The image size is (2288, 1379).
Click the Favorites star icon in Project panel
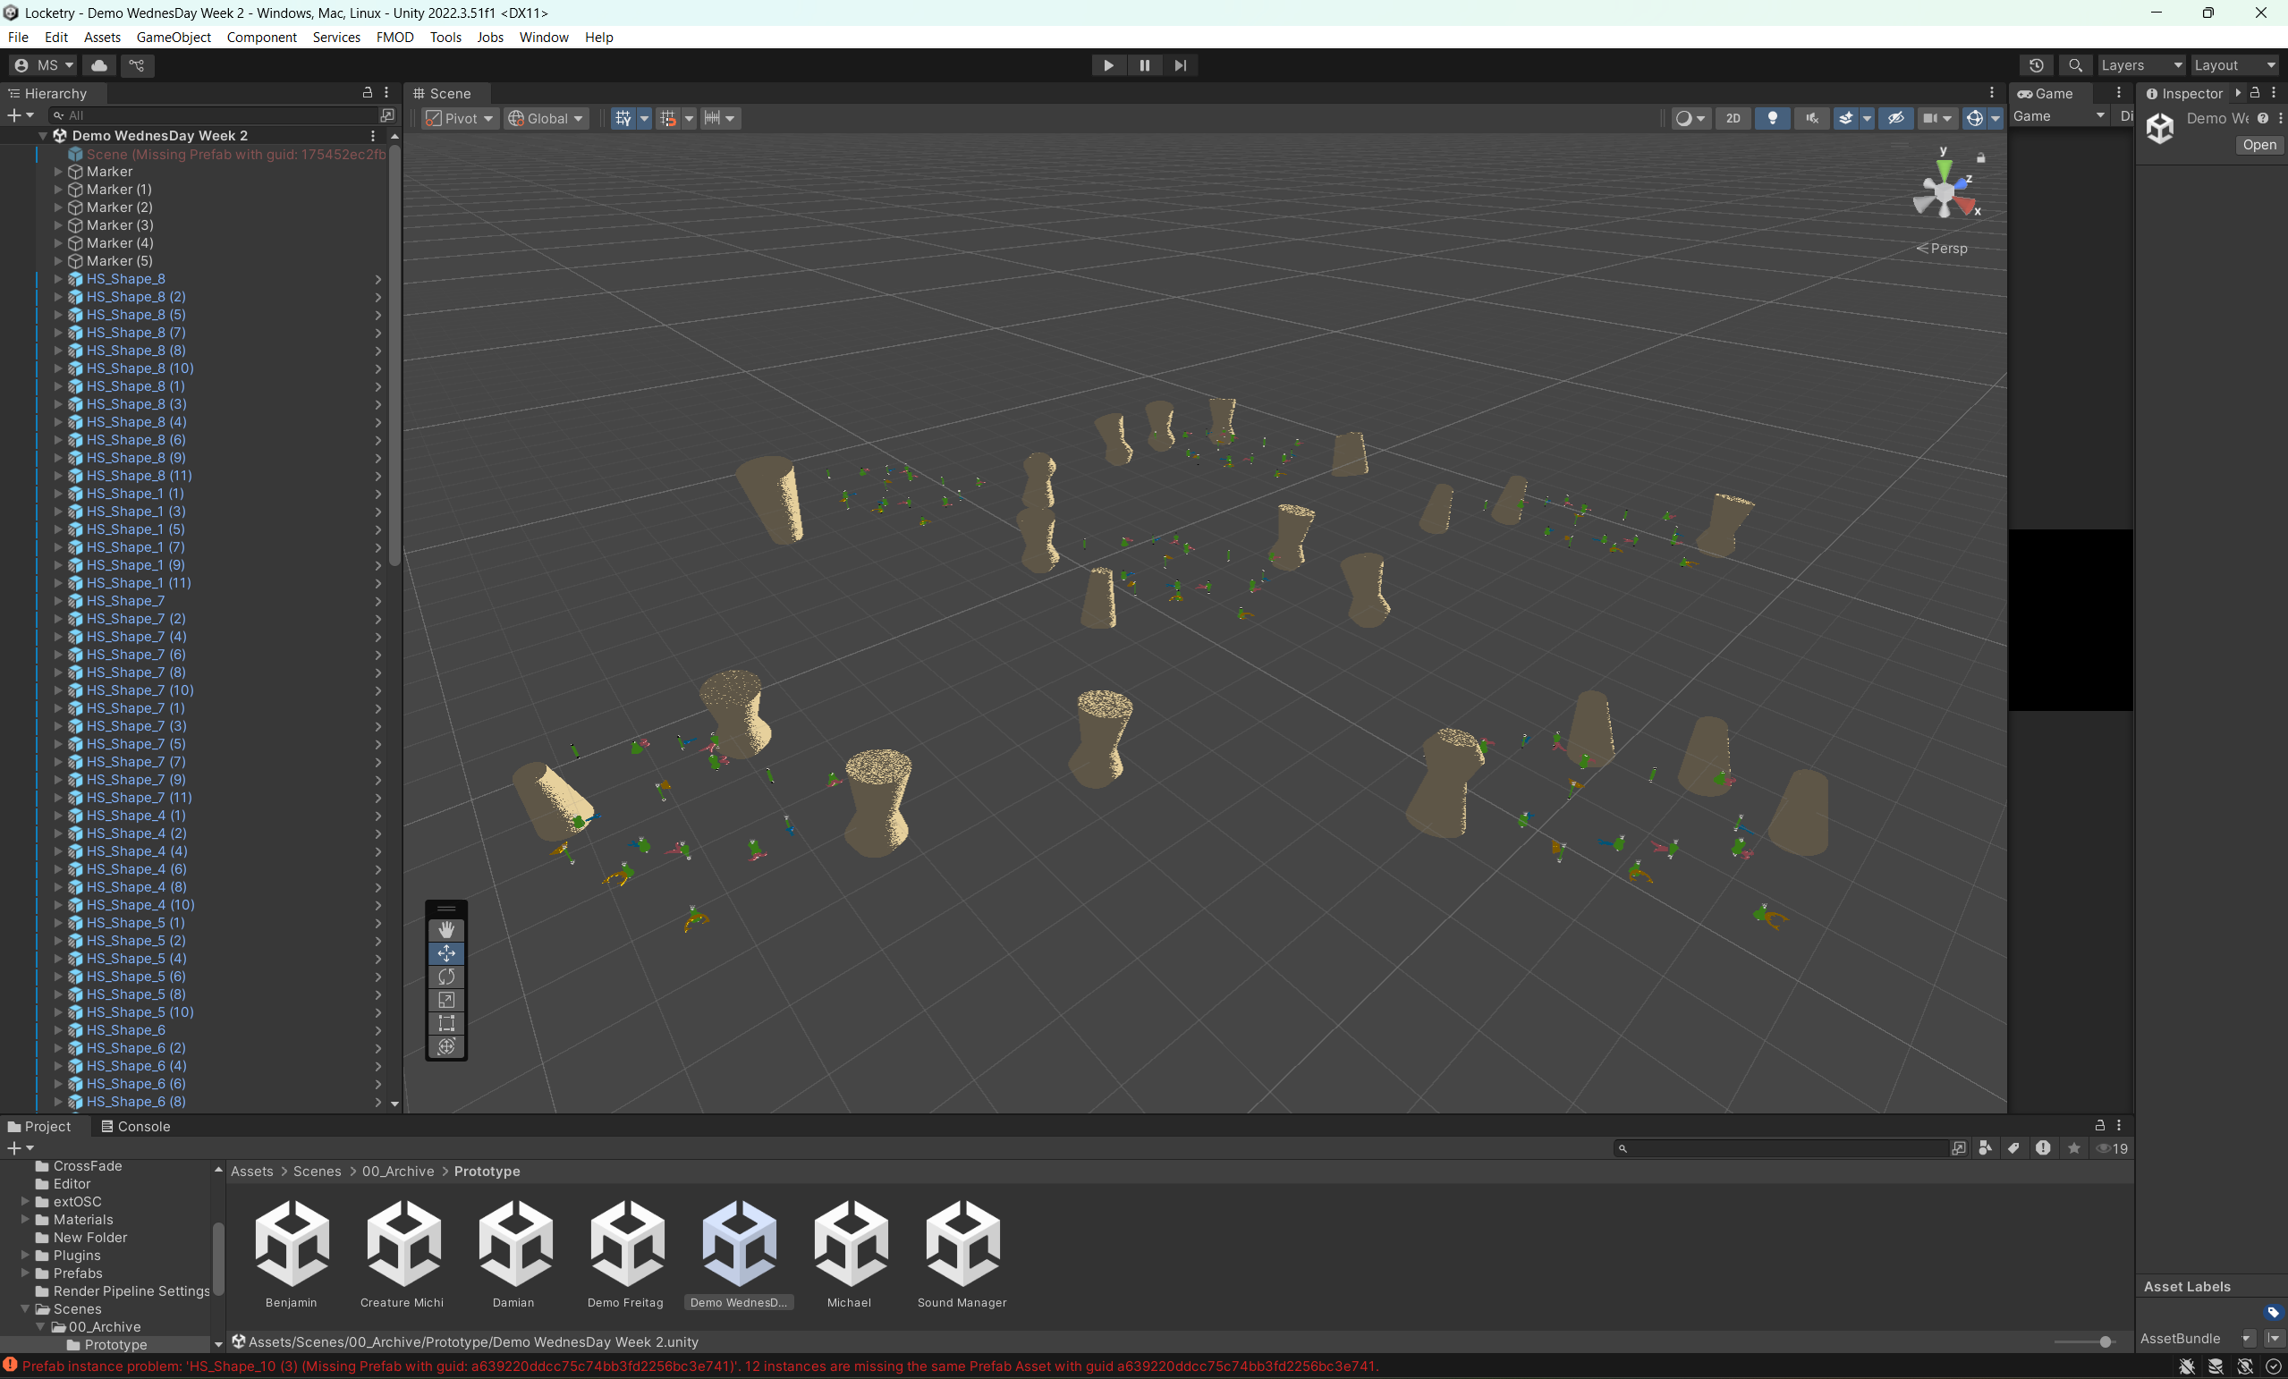coord(2073,1148)
